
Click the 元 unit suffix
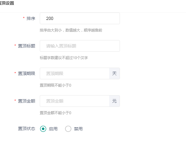coord(114,101)
